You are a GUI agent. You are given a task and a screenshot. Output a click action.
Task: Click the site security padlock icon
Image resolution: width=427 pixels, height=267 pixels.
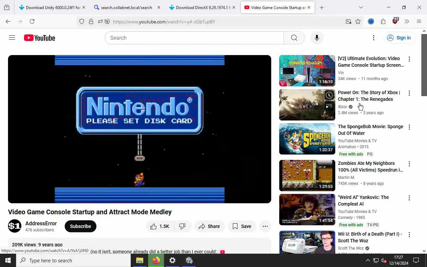tap(91, 22)
